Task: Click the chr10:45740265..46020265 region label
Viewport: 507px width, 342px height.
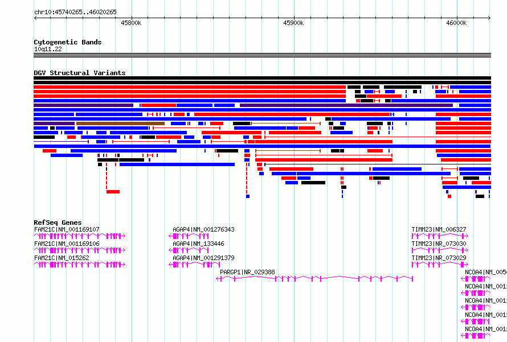Action: click(75, 13)
